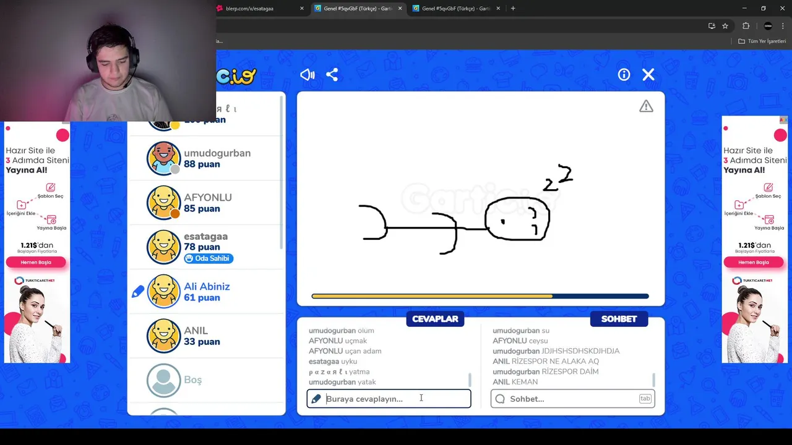Bookmark this page with star icon

coord(725,26)
